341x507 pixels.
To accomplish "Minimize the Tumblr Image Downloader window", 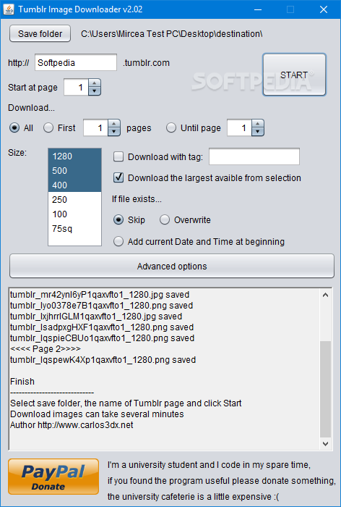I will point(258,9).
